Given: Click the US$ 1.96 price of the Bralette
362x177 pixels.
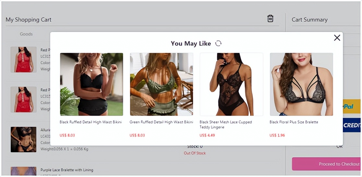Looking at the screenshot, I should (x=277, y=135).
